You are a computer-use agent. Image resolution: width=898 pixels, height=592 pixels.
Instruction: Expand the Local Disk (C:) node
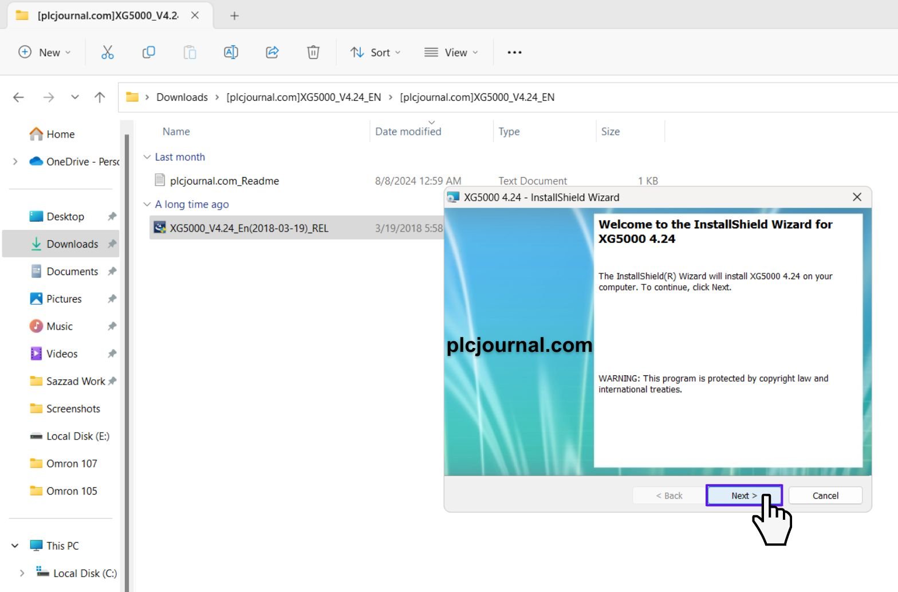point(22,573)
